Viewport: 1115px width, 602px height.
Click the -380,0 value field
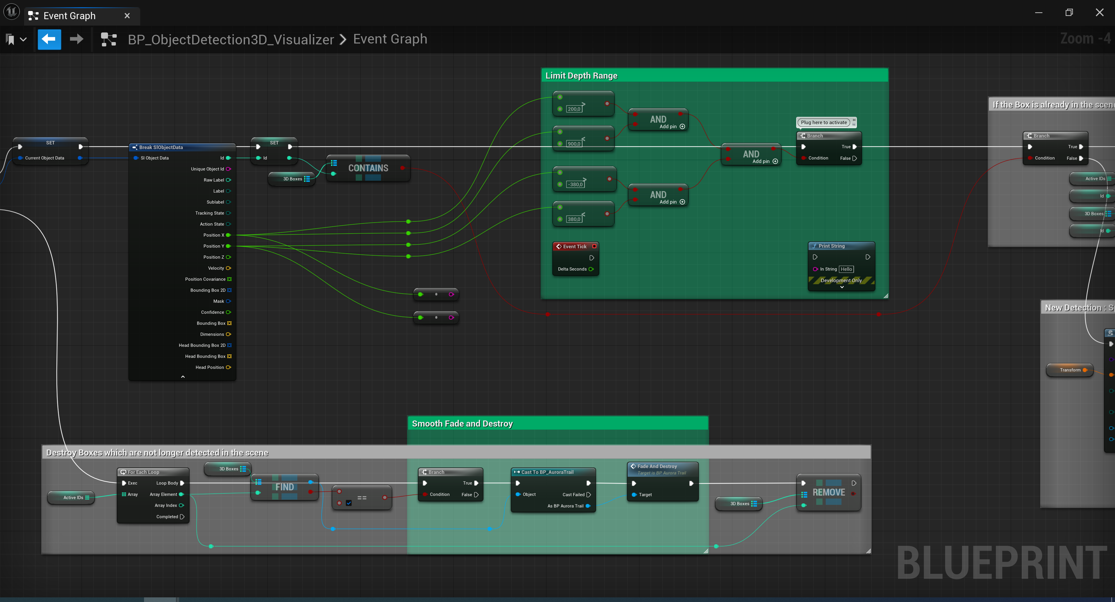click(575, 184)
